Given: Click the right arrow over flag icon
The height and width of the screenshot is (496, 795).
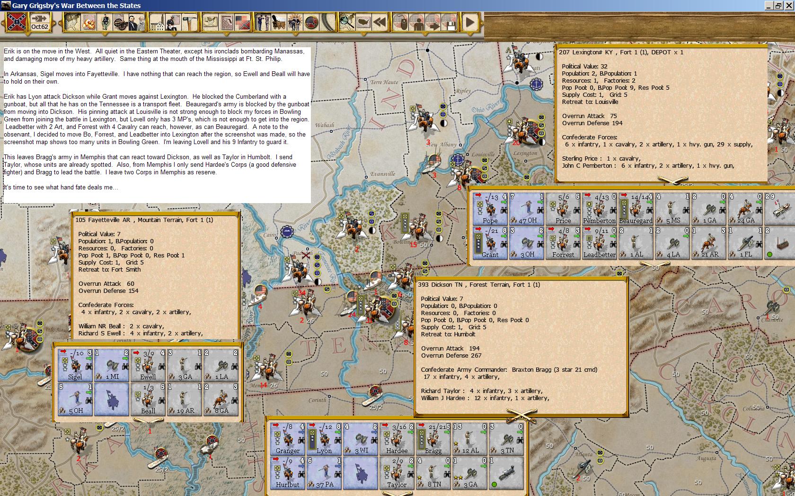Looking at the screenshot, I should pyautogui.click(x=433, y=22).
